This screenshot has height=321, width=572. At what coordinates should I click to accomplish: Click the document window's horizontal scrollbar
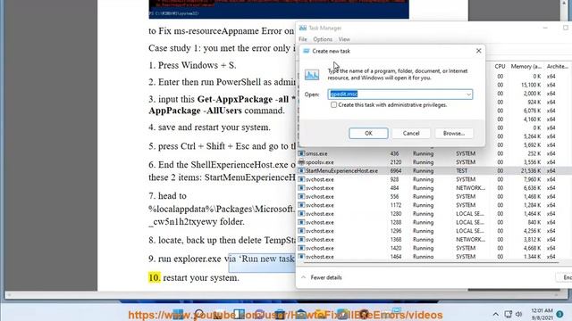click(x=282, y=294)
